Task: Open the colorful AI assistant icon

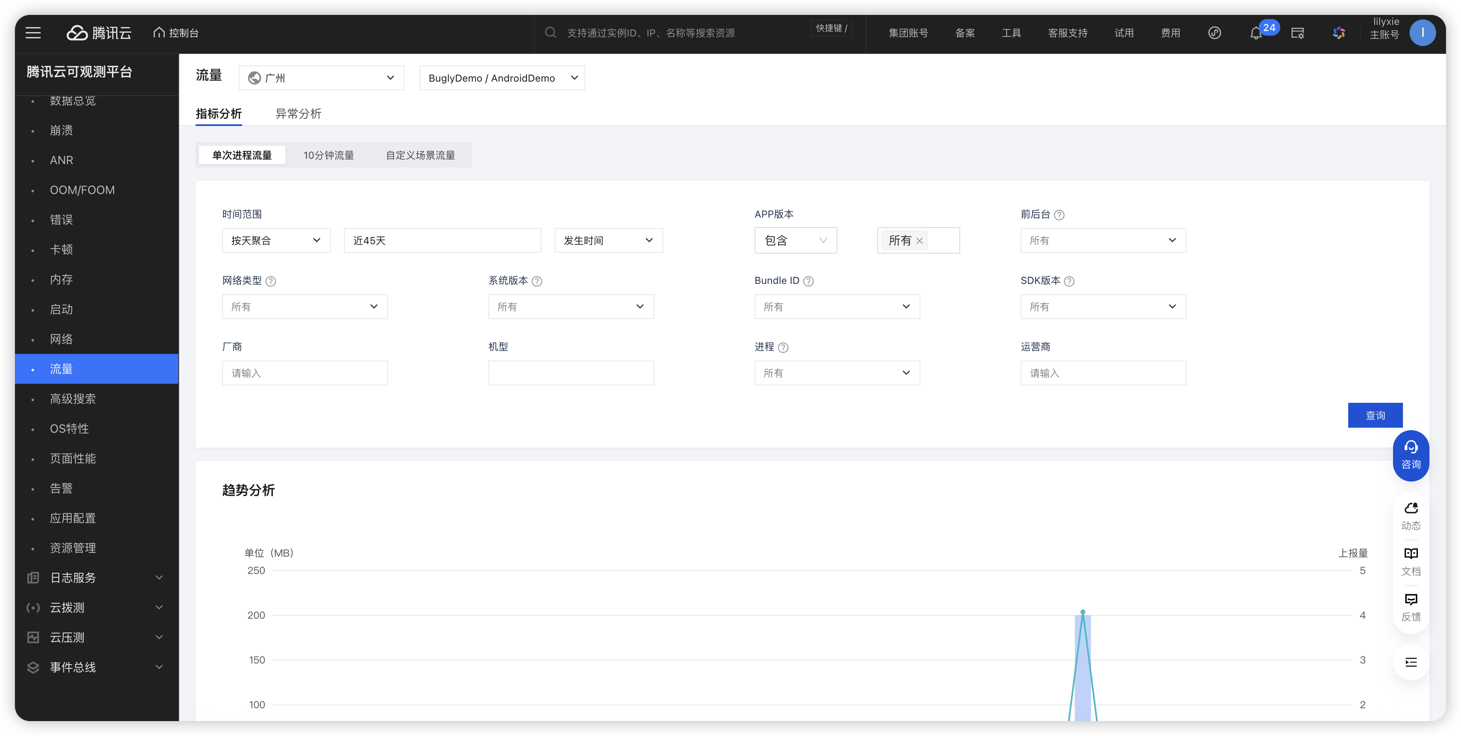Action: (x=1339, y=33)
